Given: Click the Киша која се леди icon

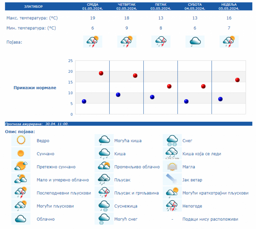Looking at the screenshot, I should (172, 154).
